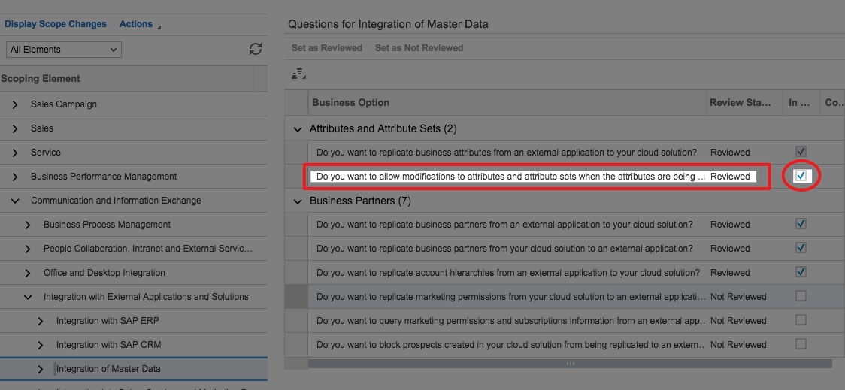Expand the Integration with SAP ERP node
This screenshot has height=390, width=845.
click(41, 321)
